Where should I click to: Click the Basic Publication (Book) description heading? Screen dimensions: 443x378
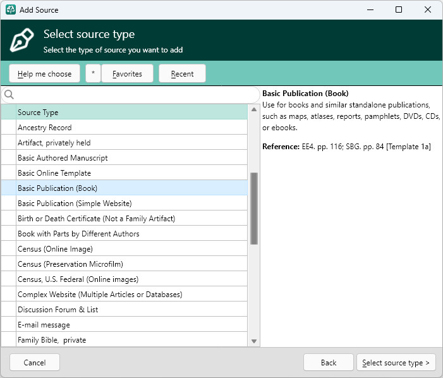tap(305, 93)
